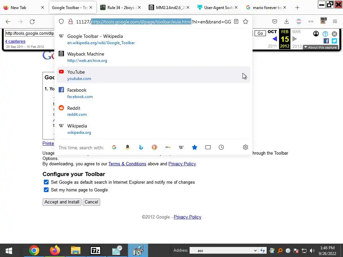The image size is (343, 257).
Task: Select the Reddit suggestion
Action: [x=153, y=111]
